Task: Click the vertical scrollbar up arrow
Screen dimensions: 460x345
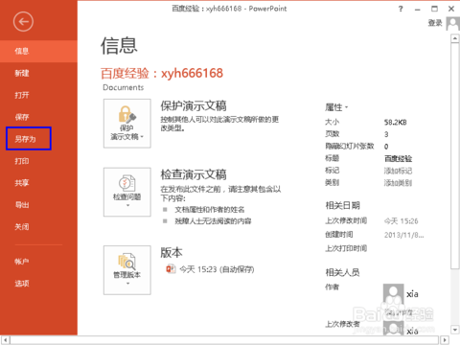Action: point(455,38)
